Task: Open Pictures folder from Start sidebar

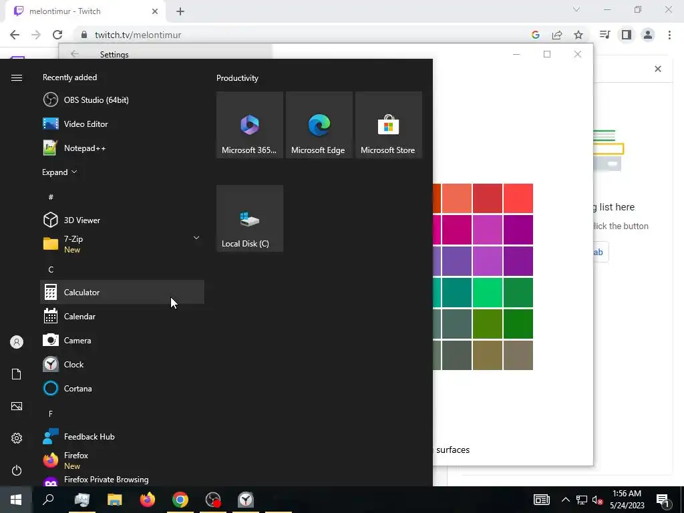Action: click(x=17, y=406)
